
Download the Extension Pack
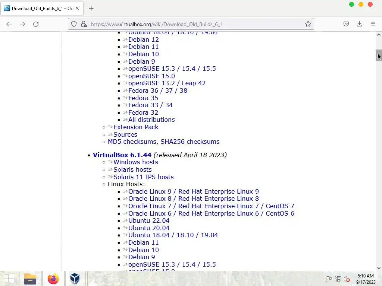[136, 127]
